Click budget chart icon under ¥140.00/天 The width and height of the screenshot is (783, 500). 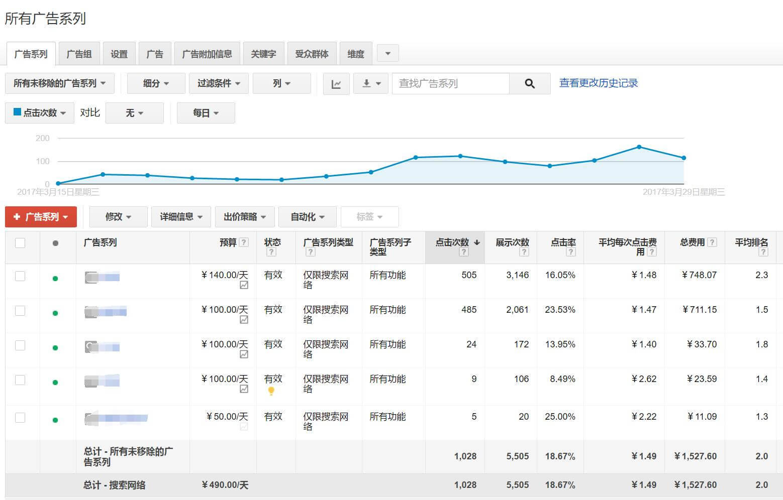click(244, 285)
